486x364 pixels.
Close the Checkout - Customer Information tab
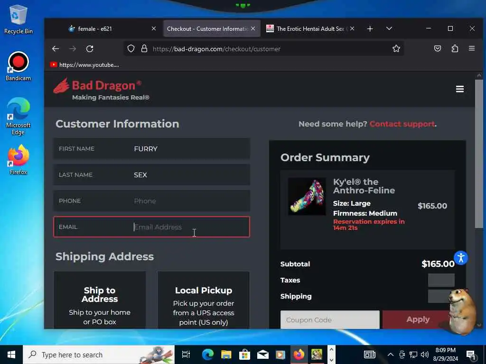click(x=253, y=28)
